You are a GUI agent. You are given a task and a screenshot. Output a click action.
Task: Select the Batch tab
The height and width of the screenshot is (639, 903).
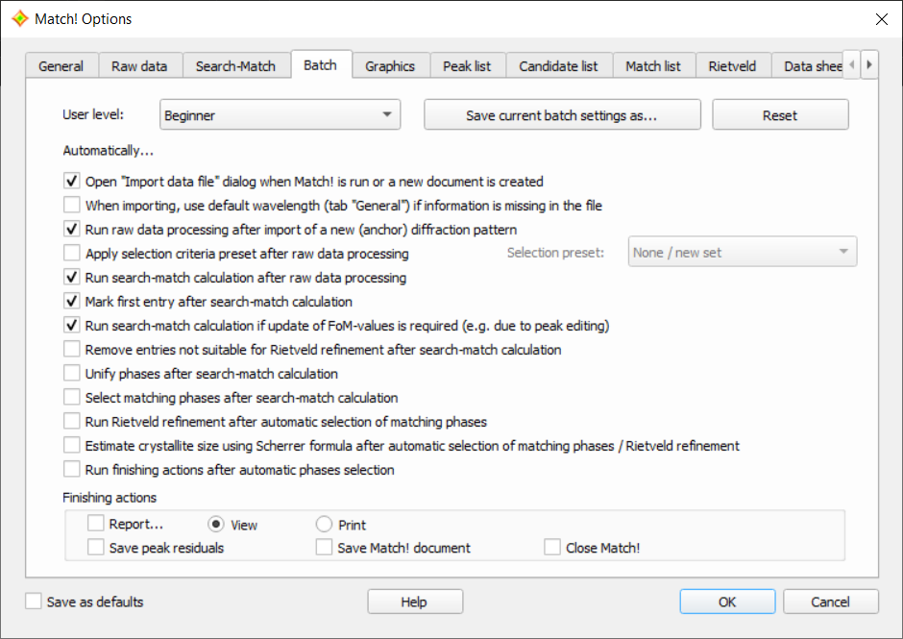[320, 65]
